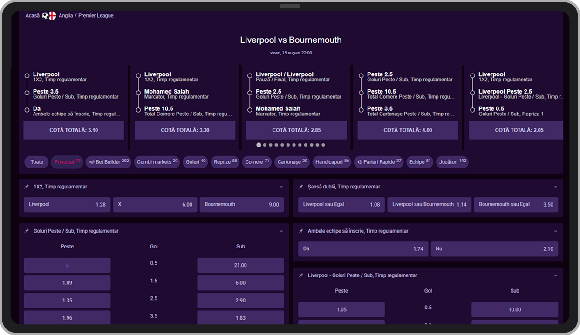Screen dimensions: 580x335
Task: Select Liverpool Peste 0.5 goals at 1.05
Action: [x=341, y=309]
